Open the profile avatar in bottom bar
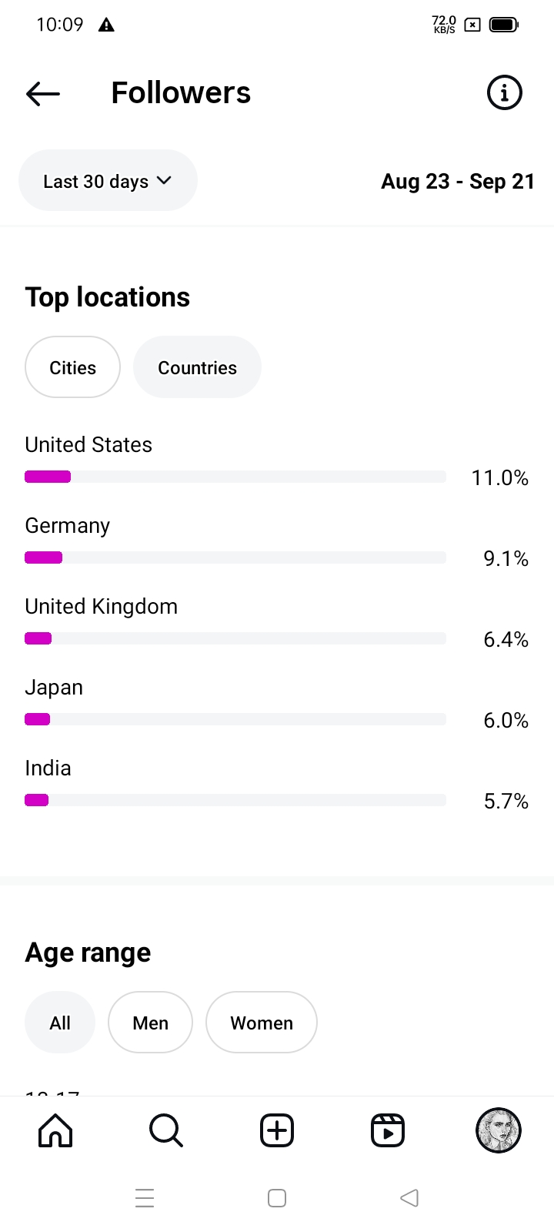 click(x=499, y=1130)
